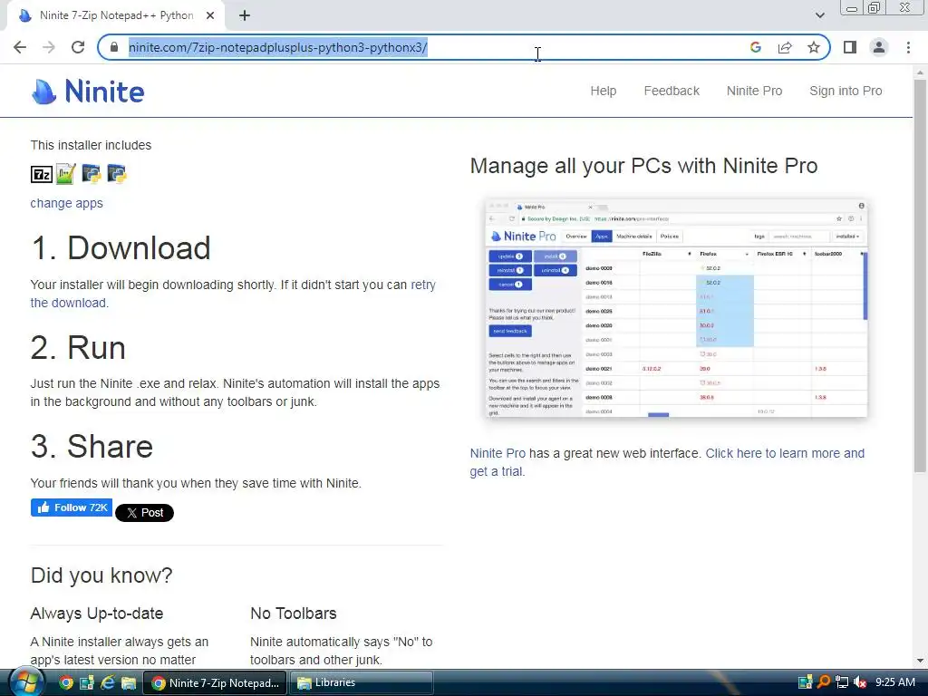Open the Windows Start menu
Viewport: 928px width, 696px height.
click(x=25, y=682)
